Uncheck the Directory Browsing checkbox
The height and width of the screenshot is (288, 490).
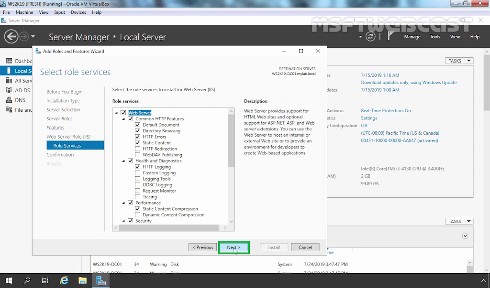coord(137,131)
